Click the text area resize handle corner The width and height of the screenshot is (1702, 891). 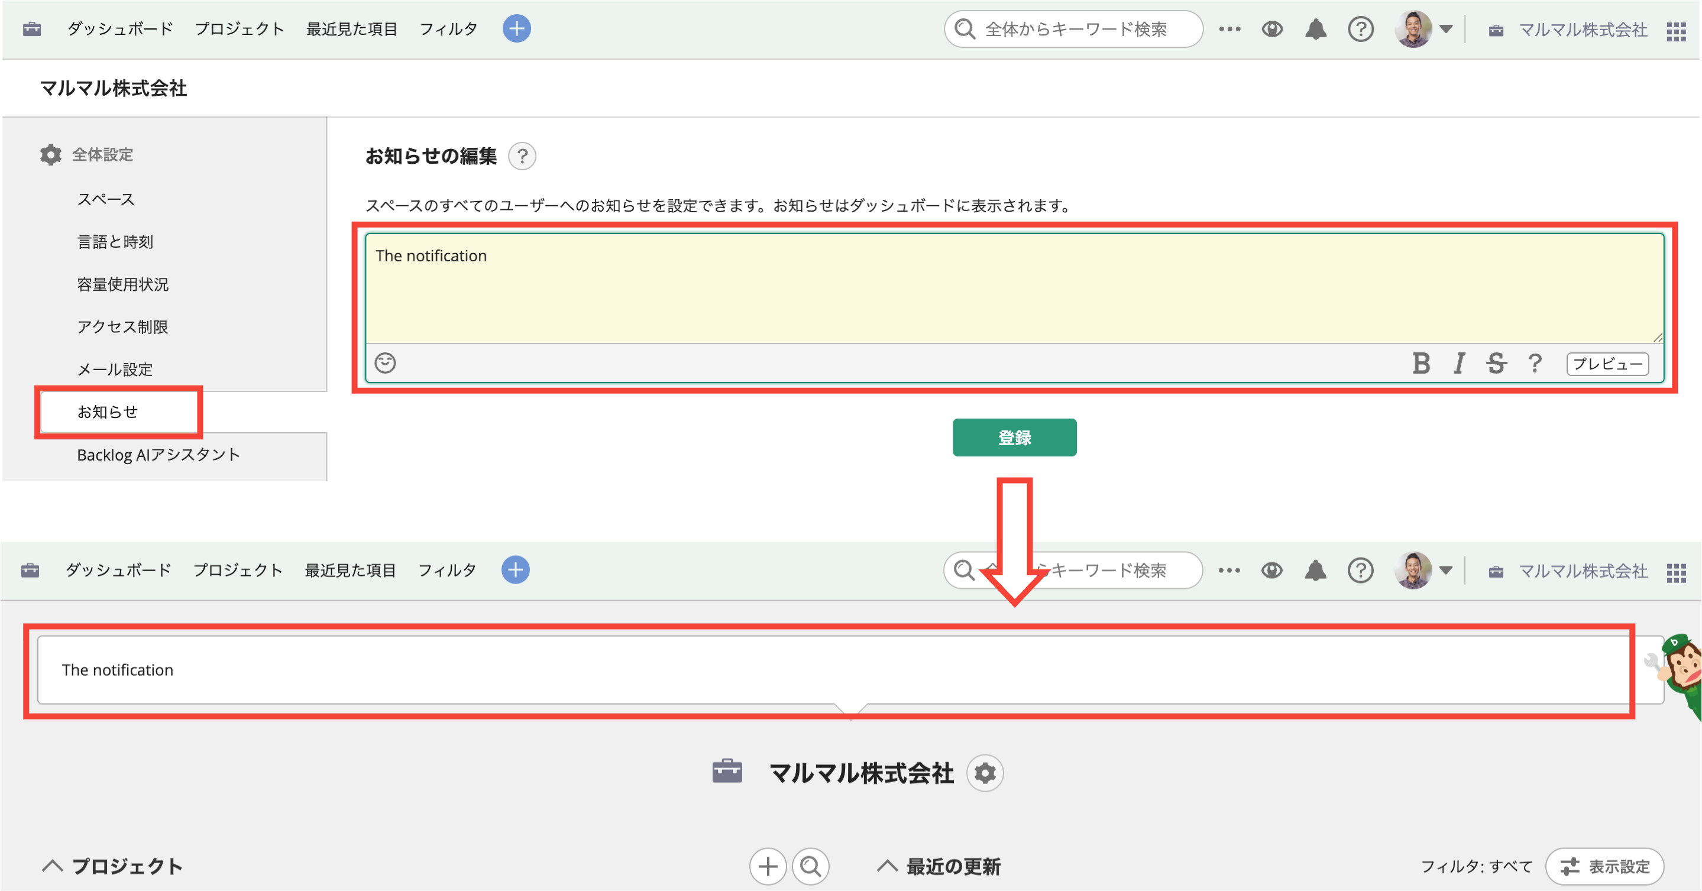pos(1657,337)
